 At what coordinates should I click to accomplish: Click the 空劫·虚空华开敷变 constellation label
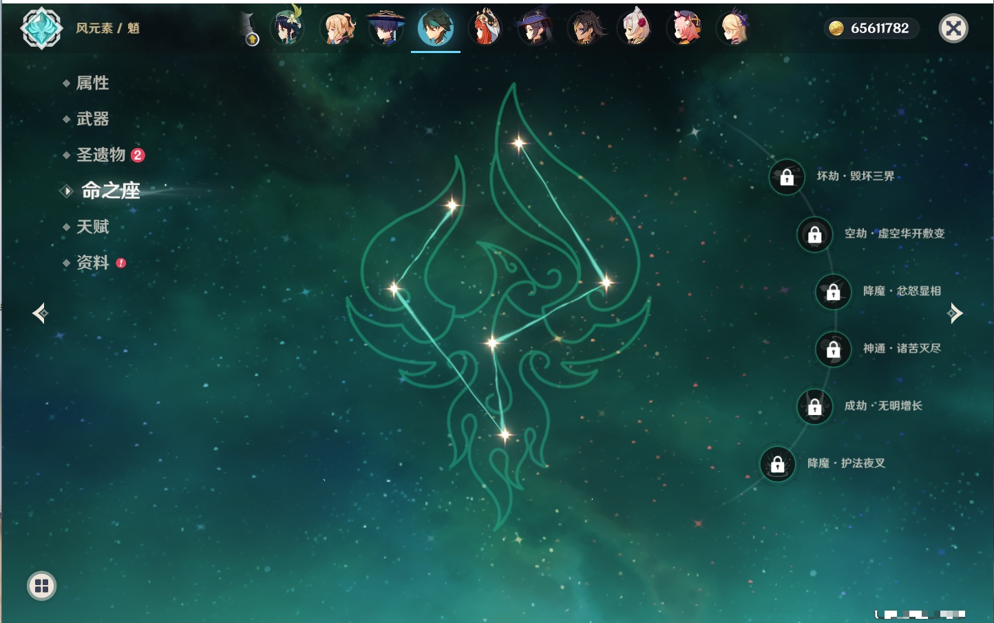tap(894, 233)
